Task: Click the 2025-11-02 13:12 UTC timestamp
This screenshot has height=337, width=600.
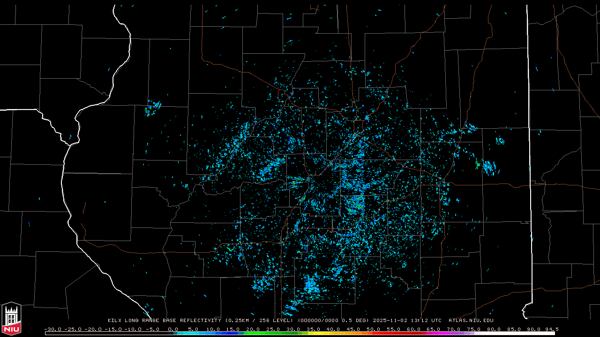Action: pos(407,321)
